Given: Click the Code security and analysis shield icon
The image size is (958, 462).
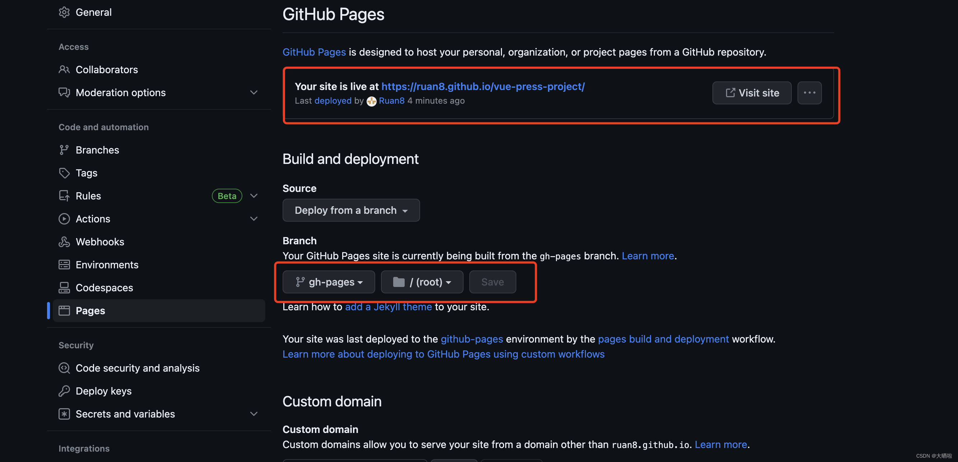Looking at the screenshot, I should tap(64, 368).
